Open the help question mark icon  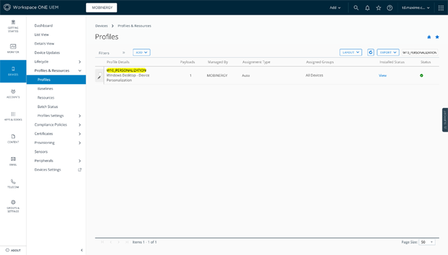pyautogui.click(x=390, y=8)
